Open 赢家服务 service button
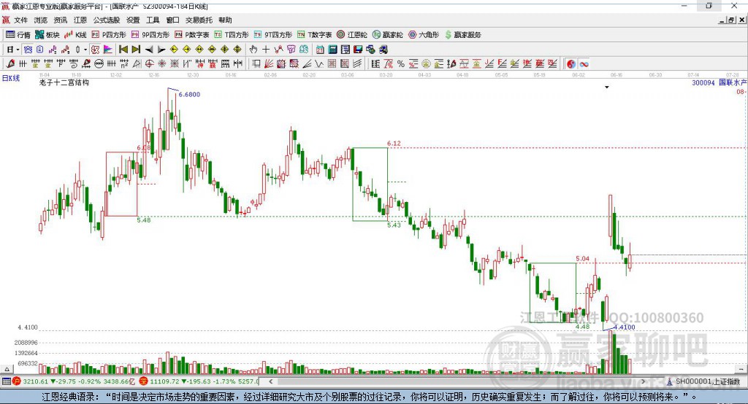Screen dimensions: 748x404 [462, 35]
